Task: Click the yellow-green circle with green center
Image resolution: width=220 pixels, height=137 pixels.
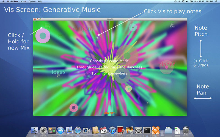Action: point(128,89)
